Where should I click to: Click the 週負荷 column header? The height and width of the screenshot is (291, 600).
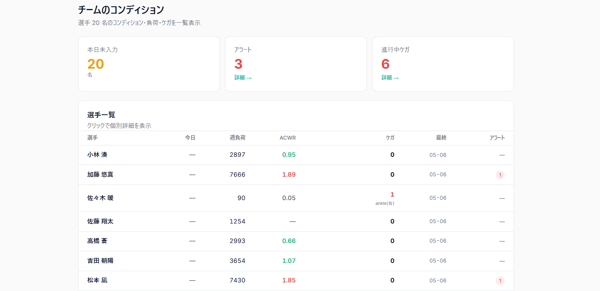tap(237, 138)
